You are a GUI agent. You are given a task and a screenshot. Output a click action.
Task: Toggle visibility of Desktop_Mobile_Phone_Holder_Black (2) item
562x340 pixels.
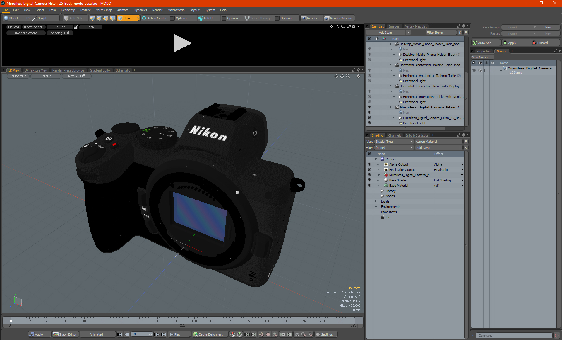point(369,55)
